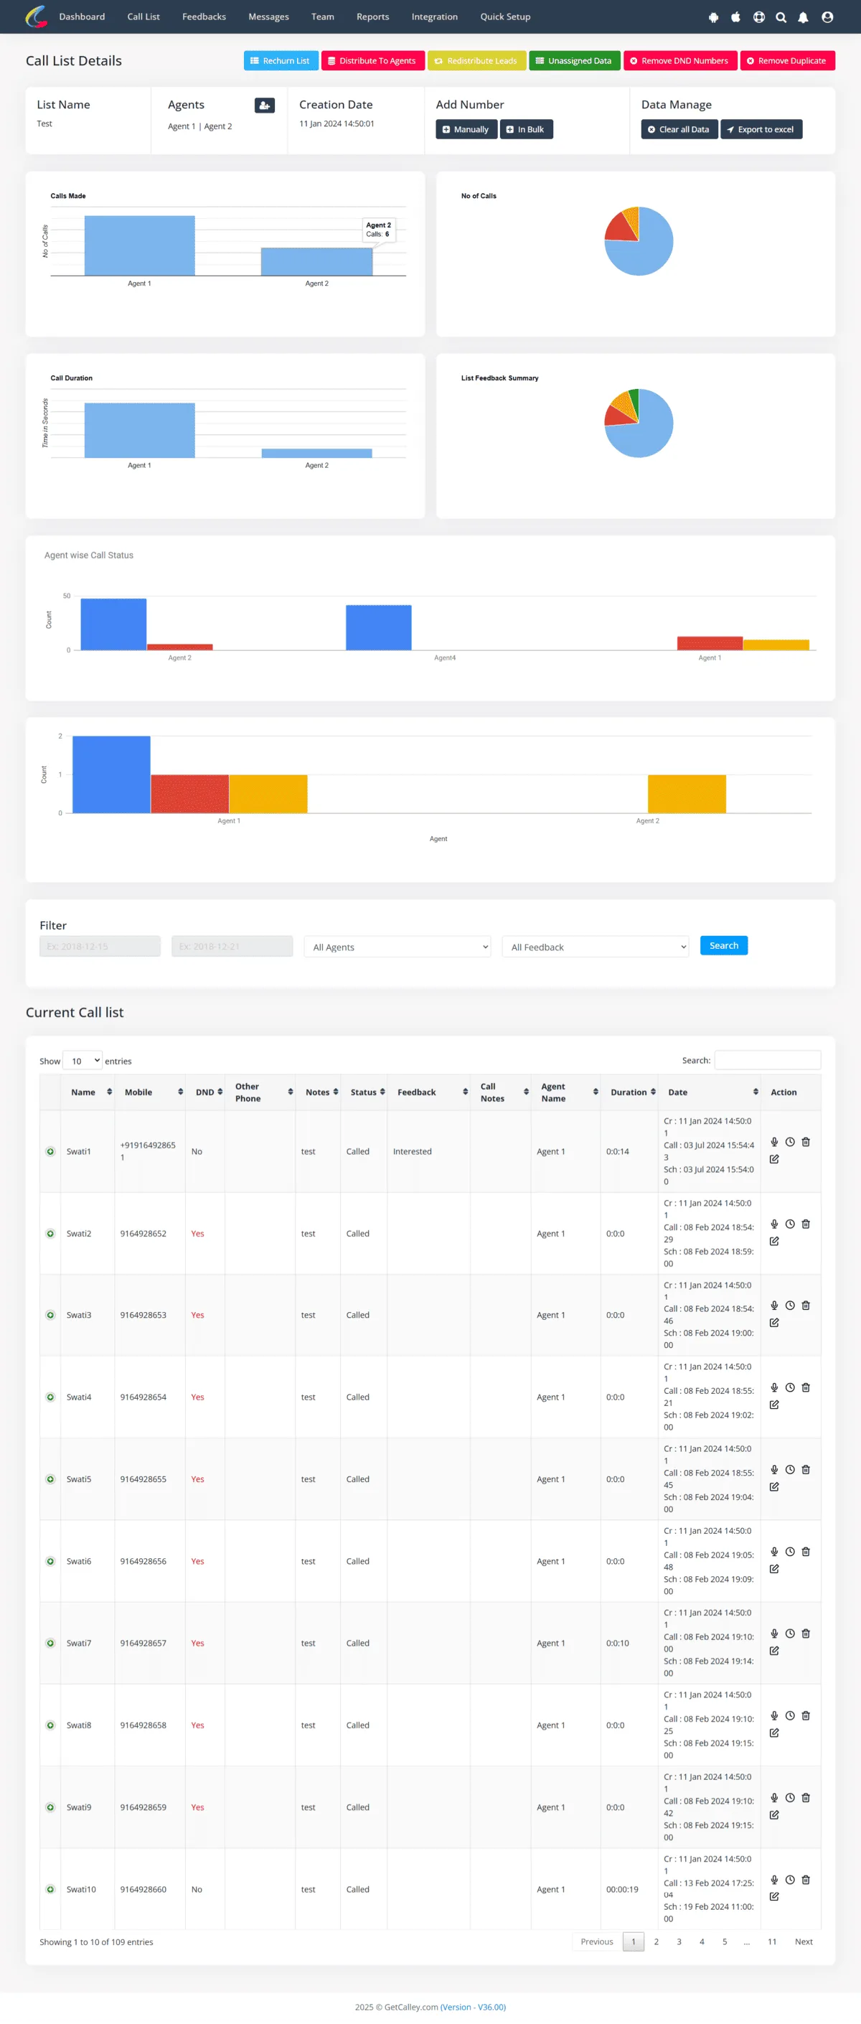Expand the Swati5 row details toggle
This screenshot has height=2024, width=861.
pos(50,1479)
